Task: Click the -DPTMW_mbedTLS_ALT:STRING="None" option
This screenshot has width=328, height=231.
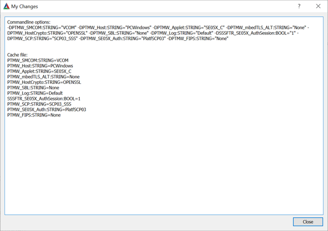Action: pyautogui.click(x=266, y=28)
